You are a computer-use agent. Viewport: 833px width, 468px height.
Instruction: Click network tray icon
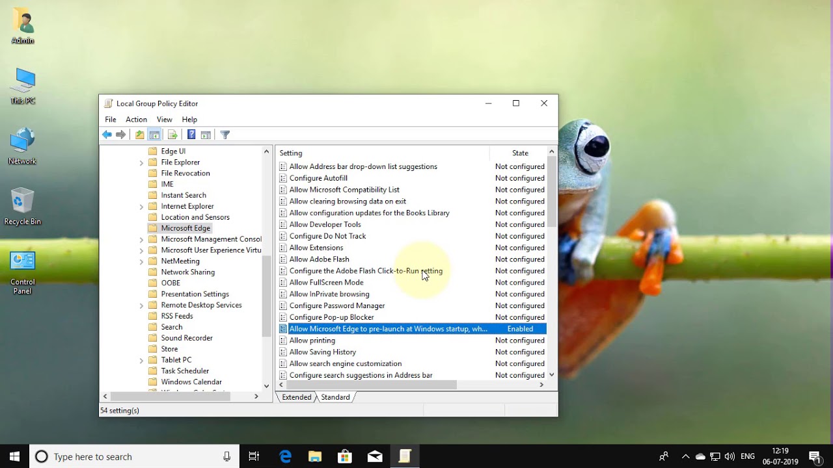click(715, 456)
